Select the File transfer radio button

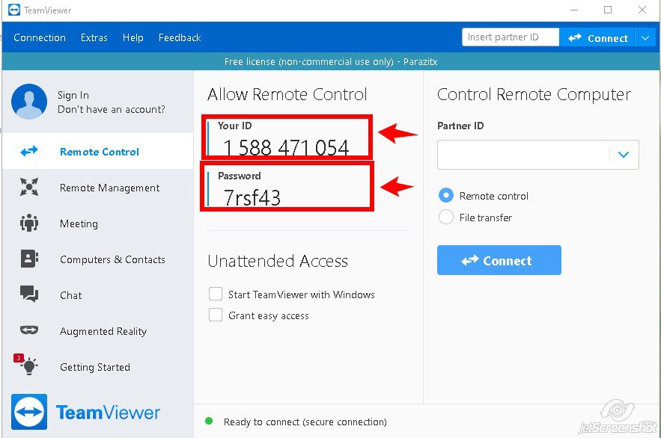(x=446, y=218)
